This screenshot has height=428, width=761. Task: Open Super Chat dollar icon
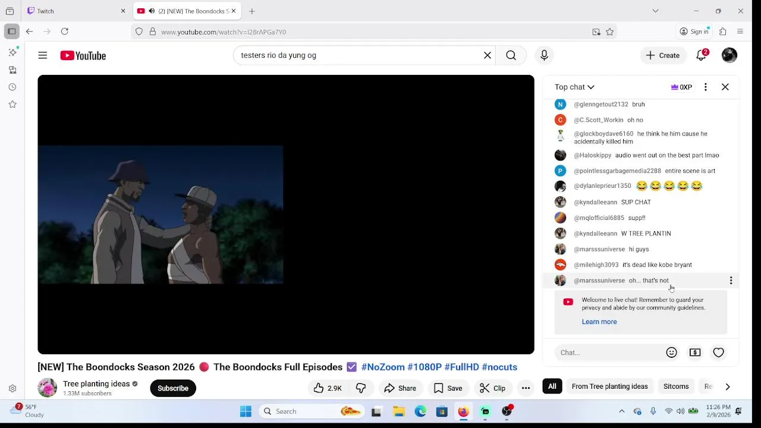[695, 353]
